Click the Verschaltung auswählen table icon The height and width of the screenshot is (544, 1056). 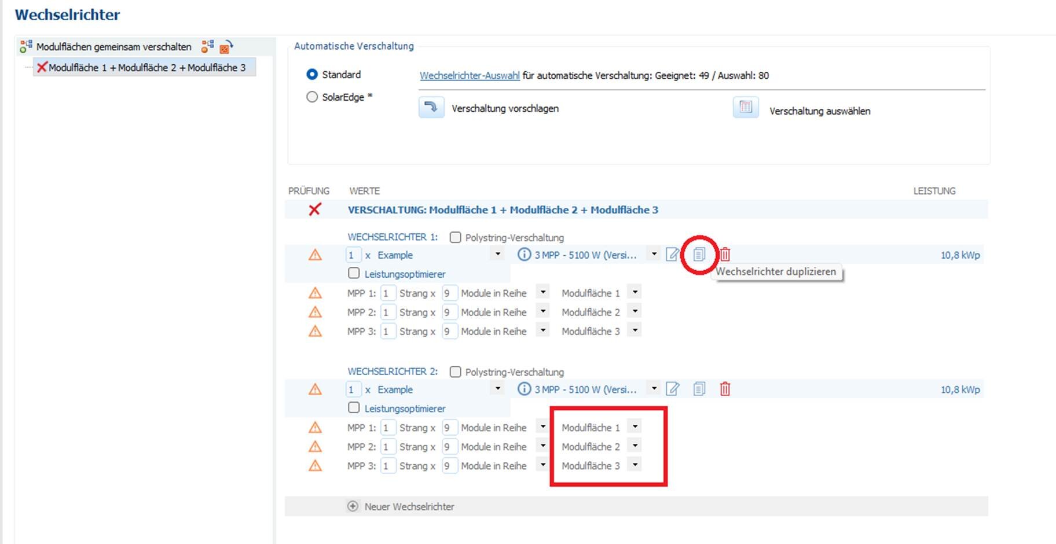(x=746, y=108)
